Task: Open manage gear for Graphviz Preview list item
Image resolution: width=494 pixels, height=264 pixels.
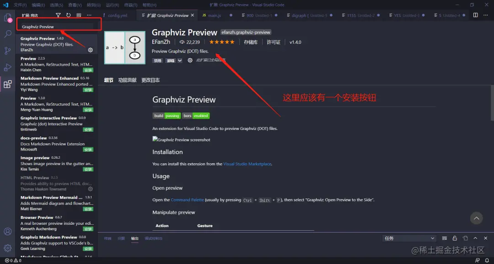Action: coord(91,50)
